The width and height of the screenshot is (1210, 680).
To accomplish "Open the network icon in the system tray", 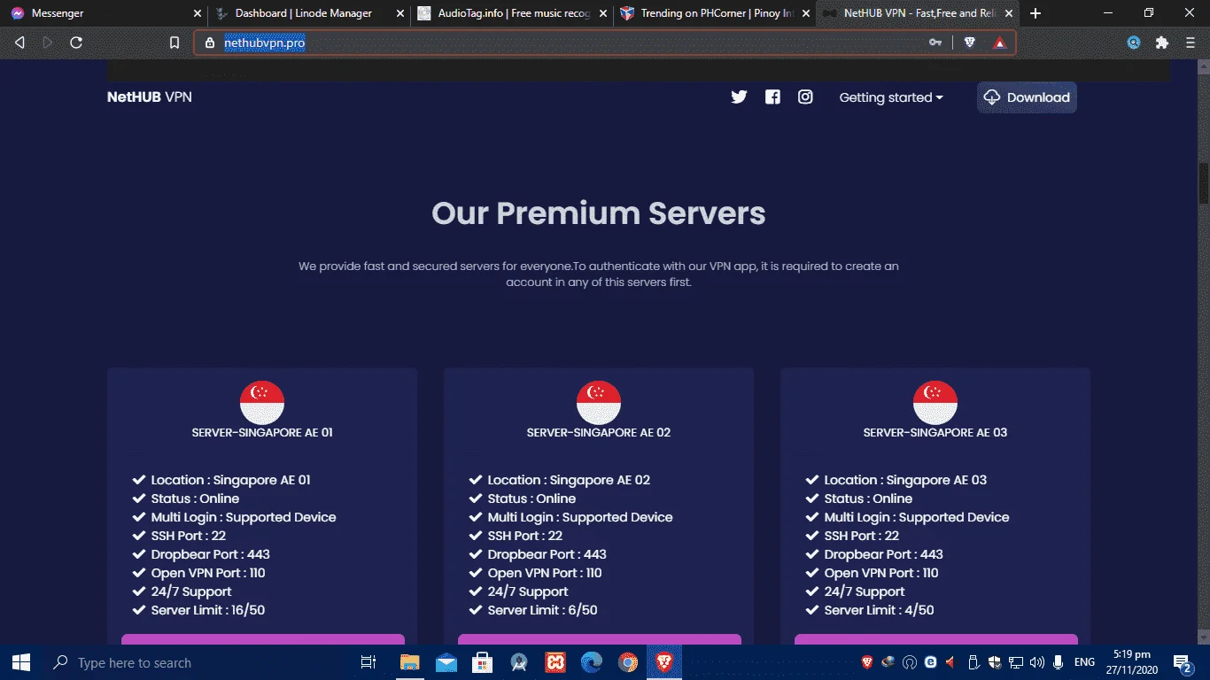I will tap(1016, 662).
